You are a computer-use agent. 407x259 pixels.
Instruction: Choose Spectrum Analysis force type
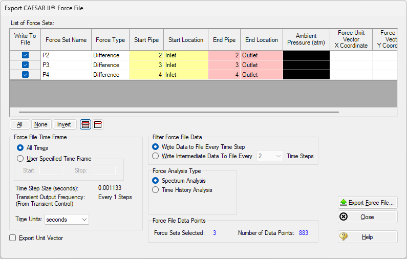(155, 181)
